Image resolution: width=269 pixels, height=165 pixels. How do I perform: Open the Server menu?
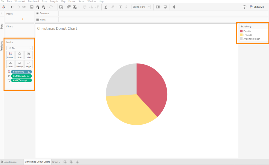click(81, 1)
